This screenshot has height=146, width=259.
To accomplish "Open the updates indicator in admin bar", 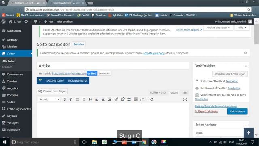I will [28, 21].
